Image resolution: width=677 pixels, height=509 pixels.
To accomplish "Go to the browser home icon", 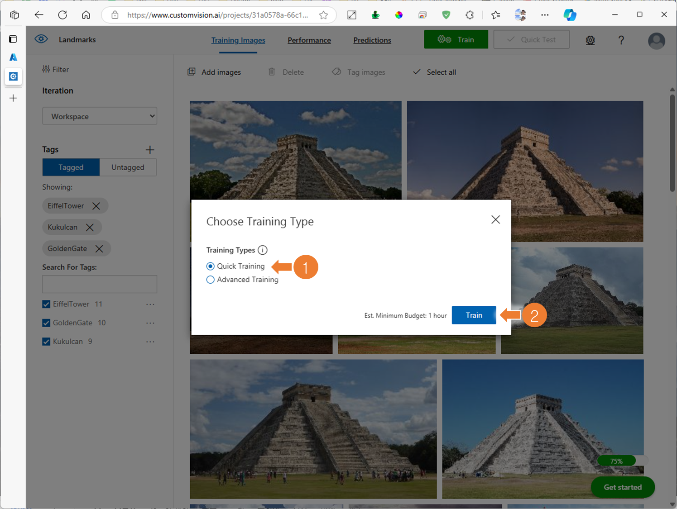I will click(x=86, y=15).
